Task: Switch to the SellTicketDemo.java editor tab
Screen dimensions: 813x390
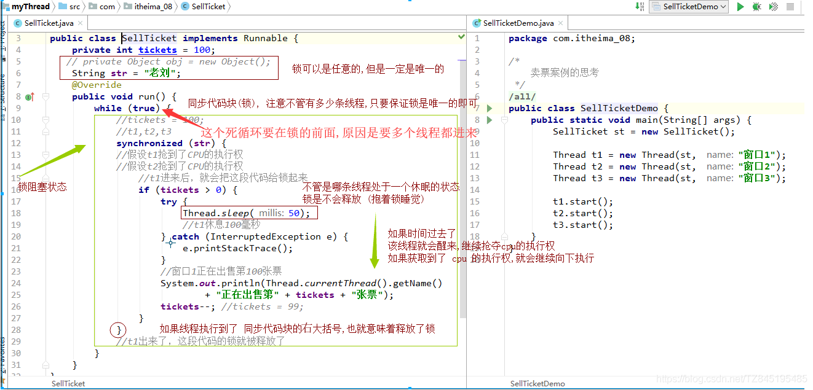Action: tap(518, 23)
